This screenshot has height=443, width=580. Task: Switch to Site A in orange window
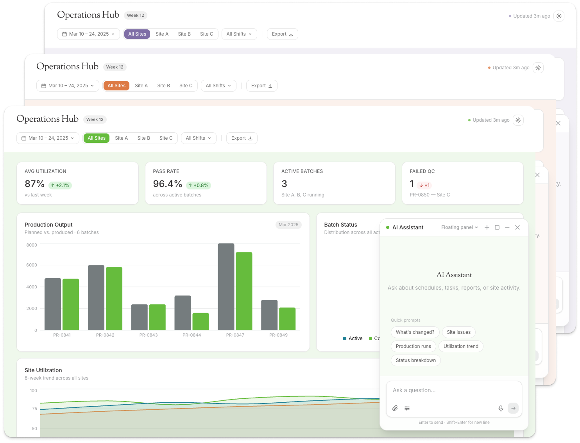pyautogui.click(x=141, y=86)
